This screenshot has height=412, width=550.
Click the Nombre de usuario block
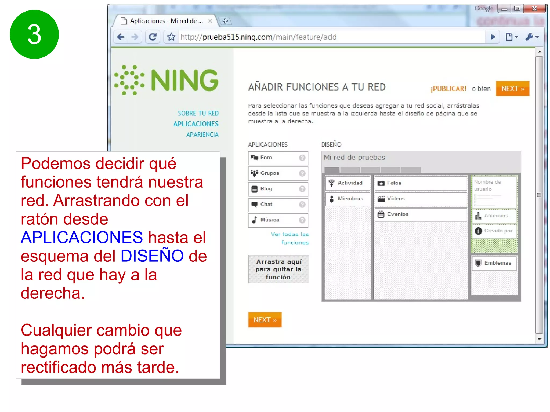tap(494, 192)
